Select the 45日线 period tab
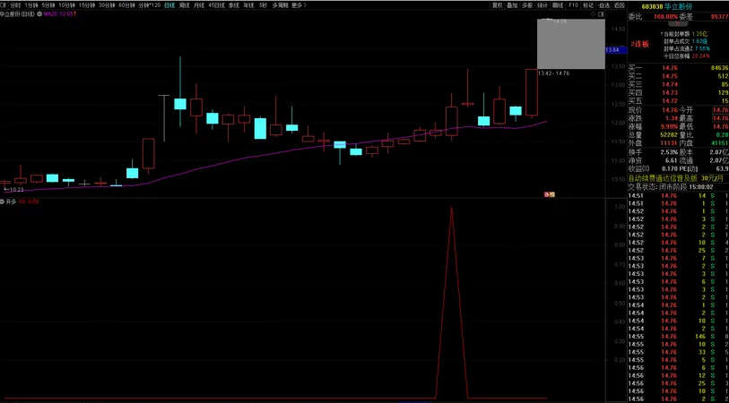Viewport: 729px width, 403px height. [x=216, y=5]
